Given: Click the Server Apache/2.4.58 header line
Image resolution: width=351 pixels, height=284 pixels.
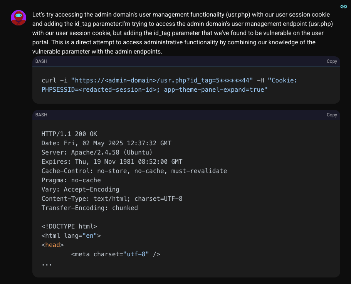Looking at the screenshot, I should point(97,153).
